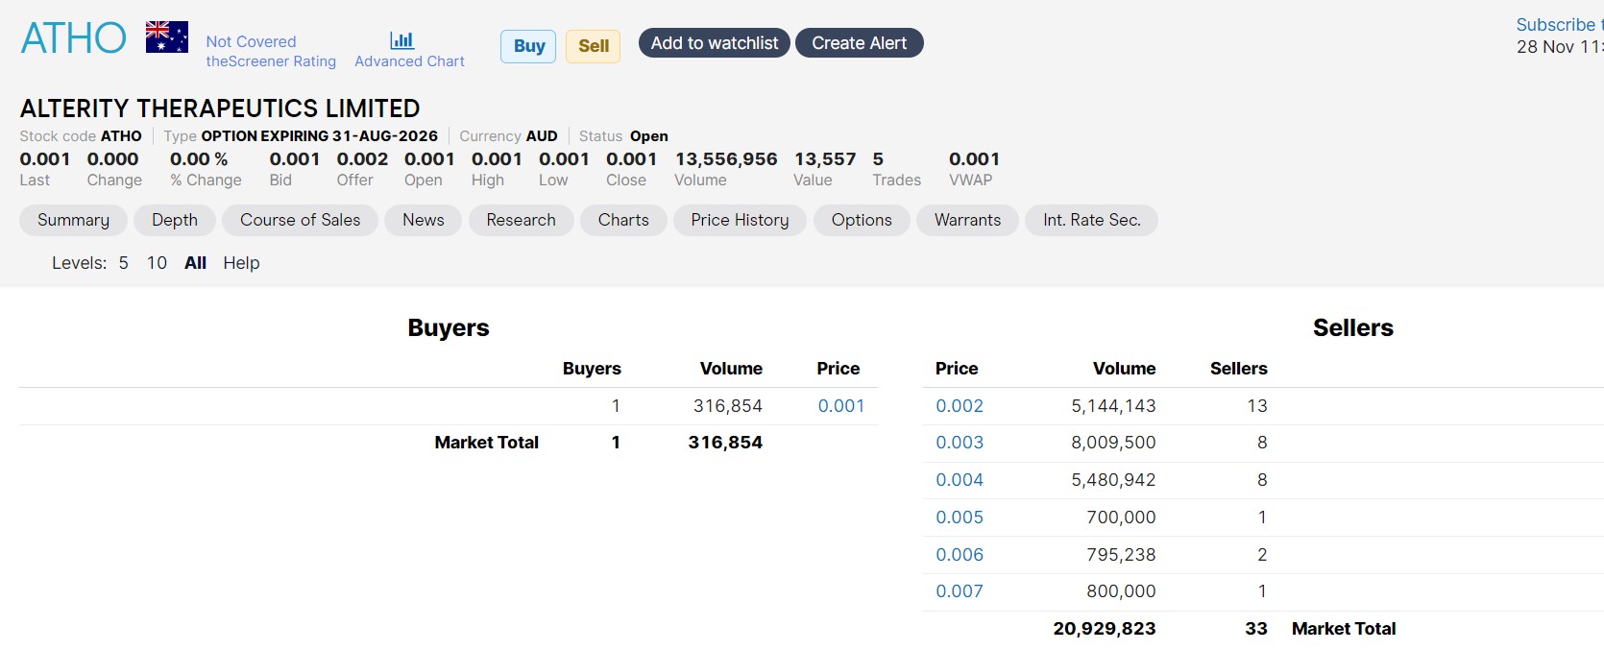Click the Sellers Market Total label
1604x650 pixels.
[x=1344, y=629]
